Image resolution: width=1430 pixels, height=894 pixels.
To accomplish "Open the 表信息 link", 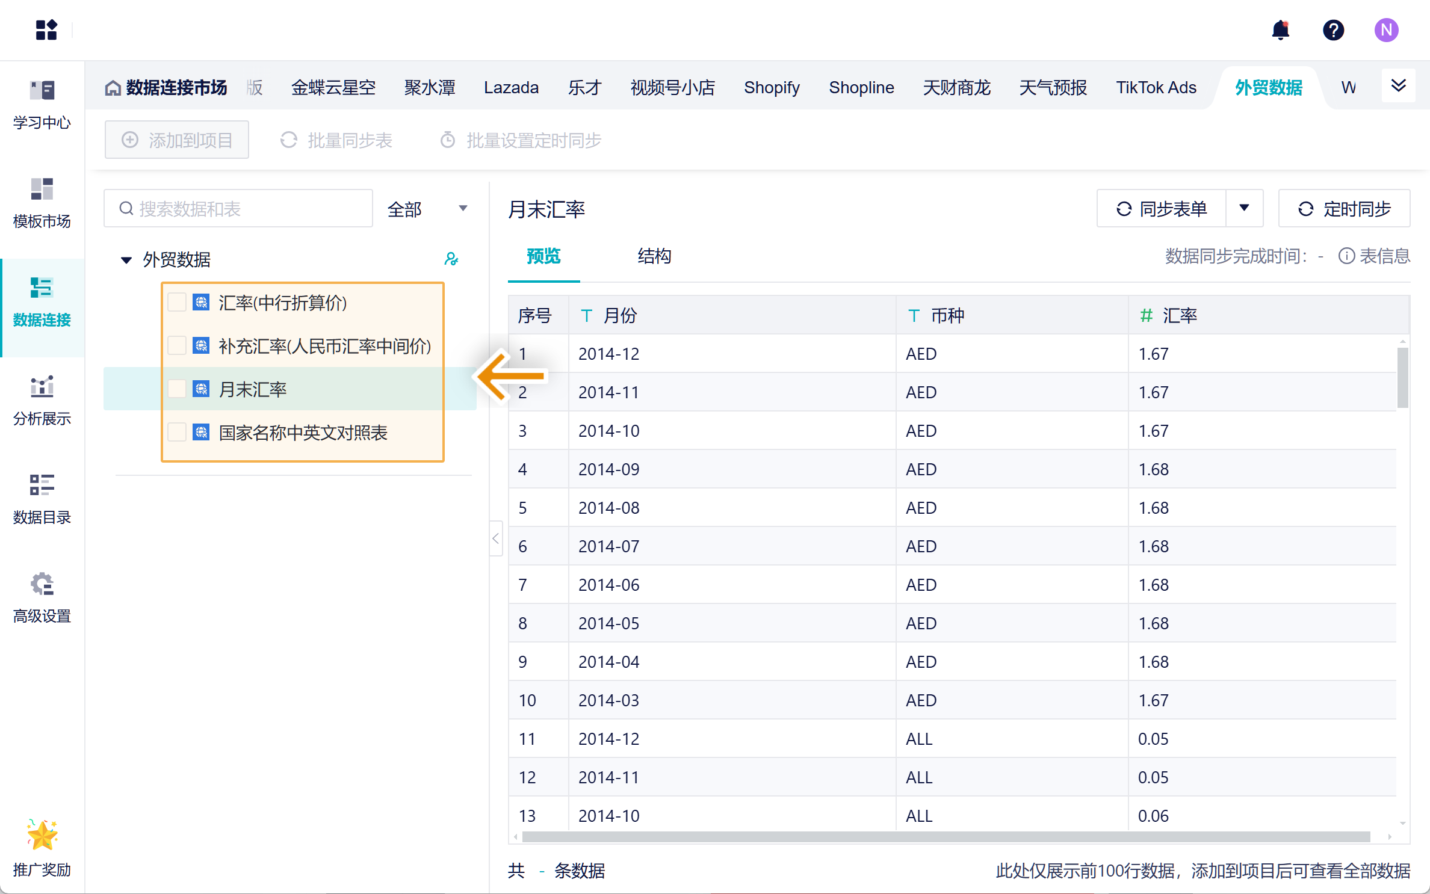I will coord(1375,256).
